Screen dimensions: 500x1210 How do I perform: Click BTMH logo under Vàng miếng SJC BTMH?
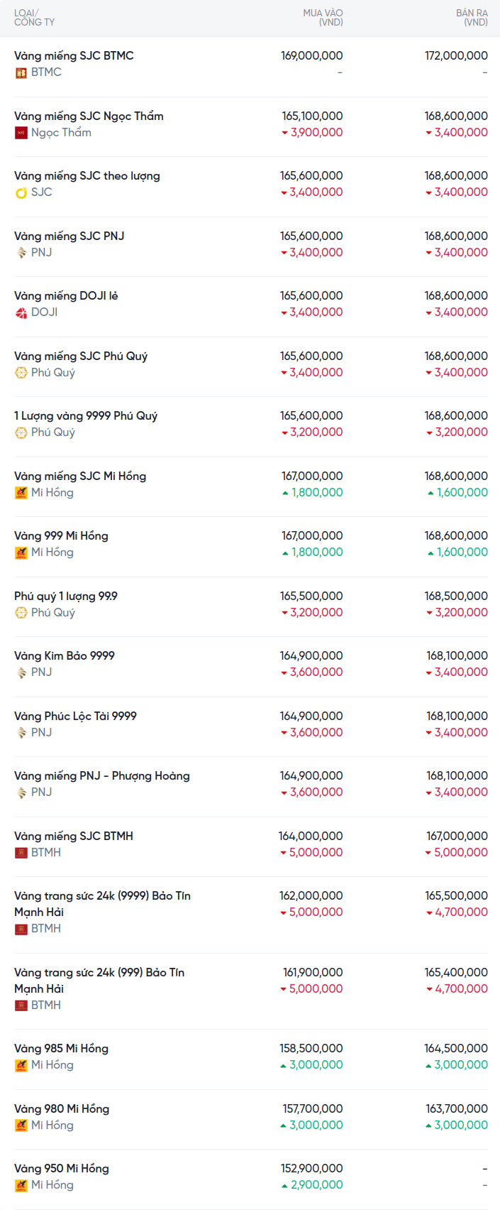tap(21, 853)
